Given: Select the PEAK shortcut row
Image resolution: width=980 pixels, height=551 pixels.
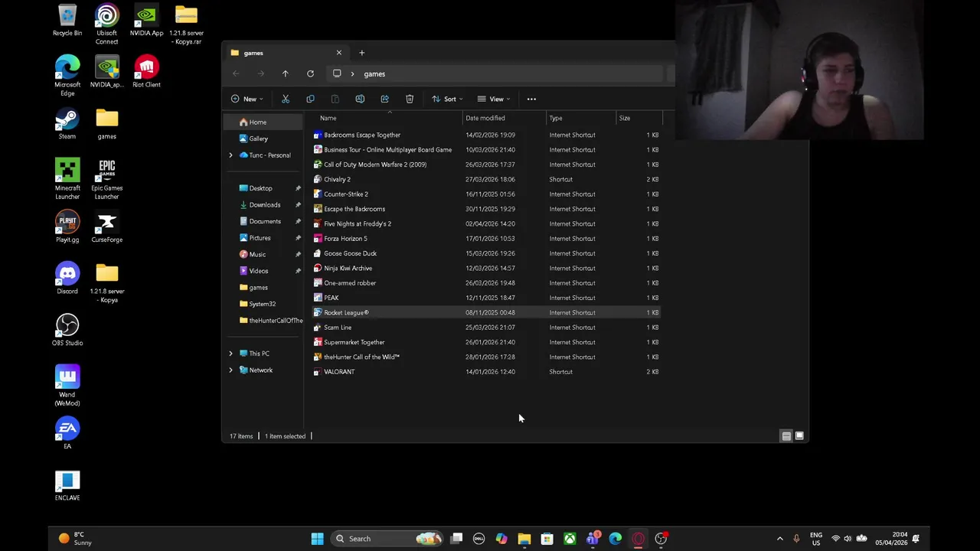Looking at the screenshot, I should (485, 298).
